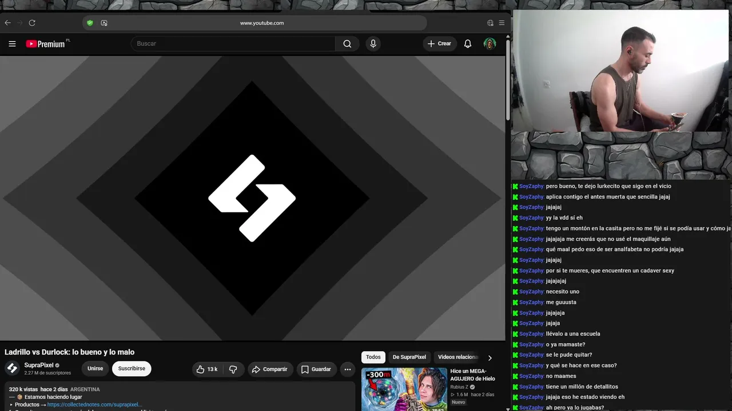This screenshot has height=411, width=732.
Task: Go back with the browser back arrow
Action: click(x=7, y=23)
